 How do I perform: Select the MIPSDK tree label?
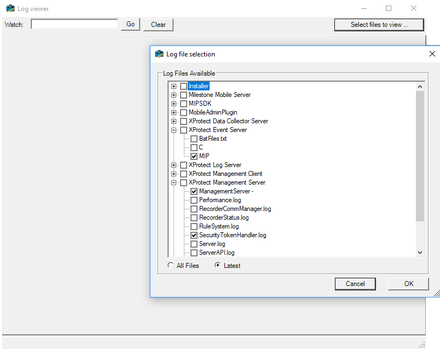[200, 104]
